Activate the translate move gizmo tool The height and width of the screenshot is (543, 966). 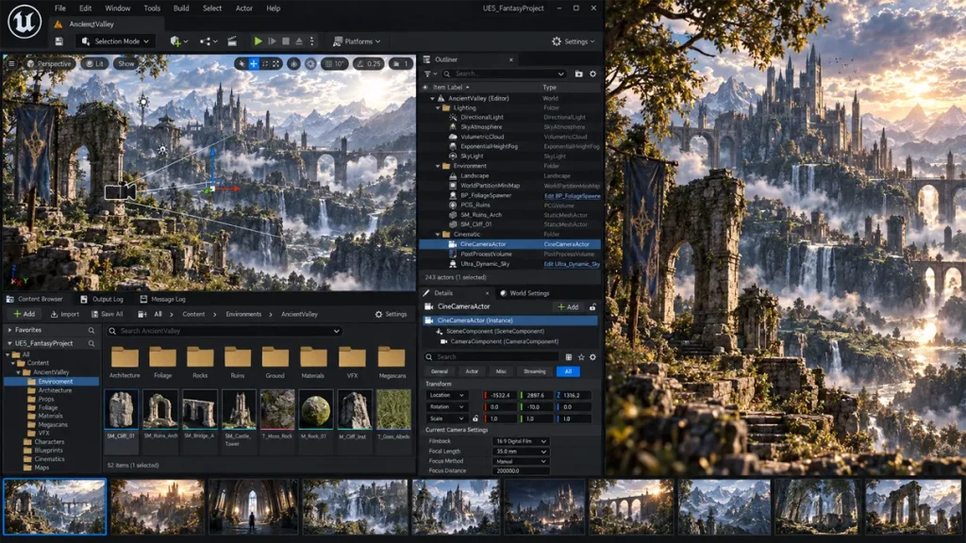pos(253,63)
